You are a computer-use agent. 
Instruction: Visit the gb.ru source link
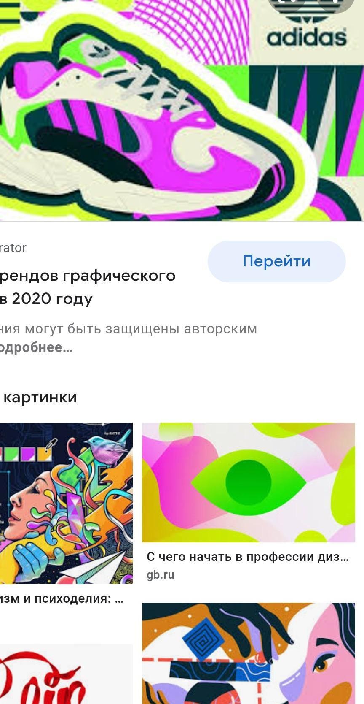pos(161,575)
